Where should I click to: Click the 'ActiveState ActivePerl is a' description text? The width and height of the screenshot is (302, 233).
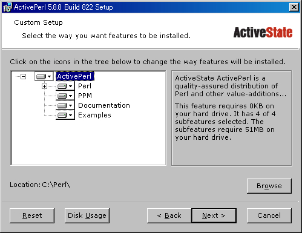pos(231,86)
